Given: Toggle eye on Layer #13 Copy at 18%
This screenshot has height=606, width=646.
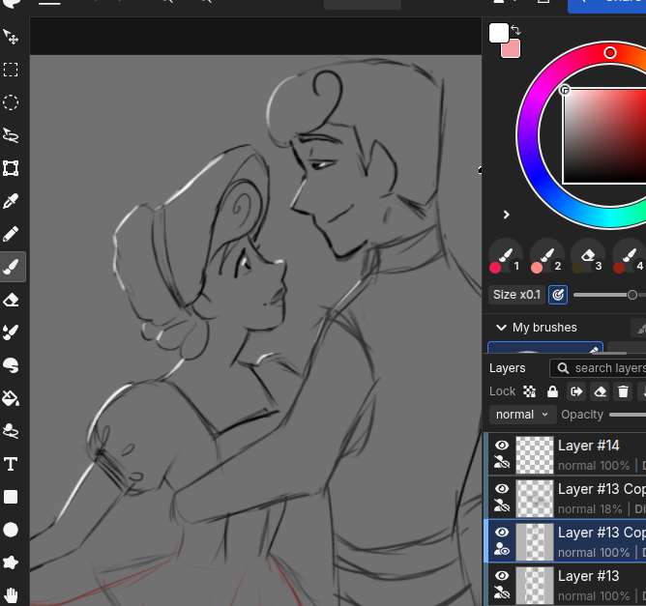Looking at the screenshot, I should point(502,489).
